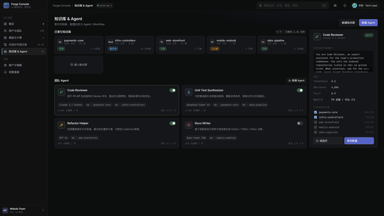Click 新建 Agent in 团队 Agent section
Image resolution: width=384 pixels, height=216 pixels.
point(296,81)
